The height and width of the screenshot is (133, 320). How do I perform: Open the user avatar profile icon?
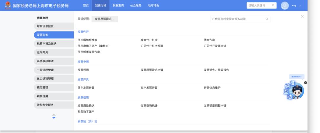pyautogui.click(x=285, y=6)
